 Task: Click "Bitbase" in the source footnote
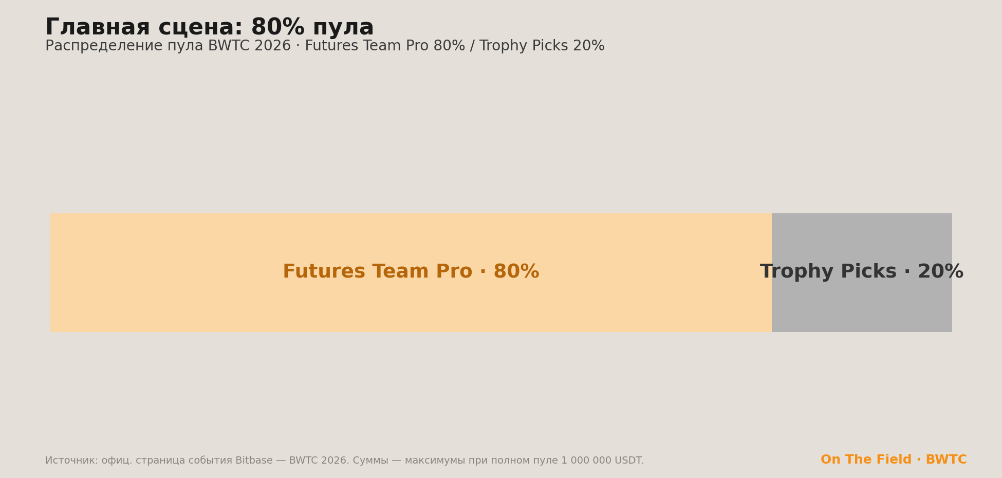[254, 461]
